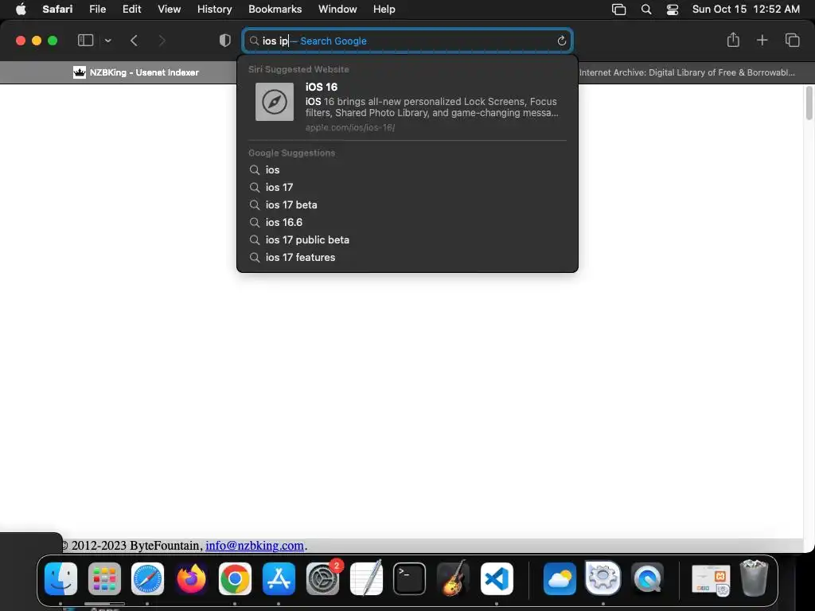Open TextEdit from the Dock
The image size is (815, 611).
[x=366, y=578]
